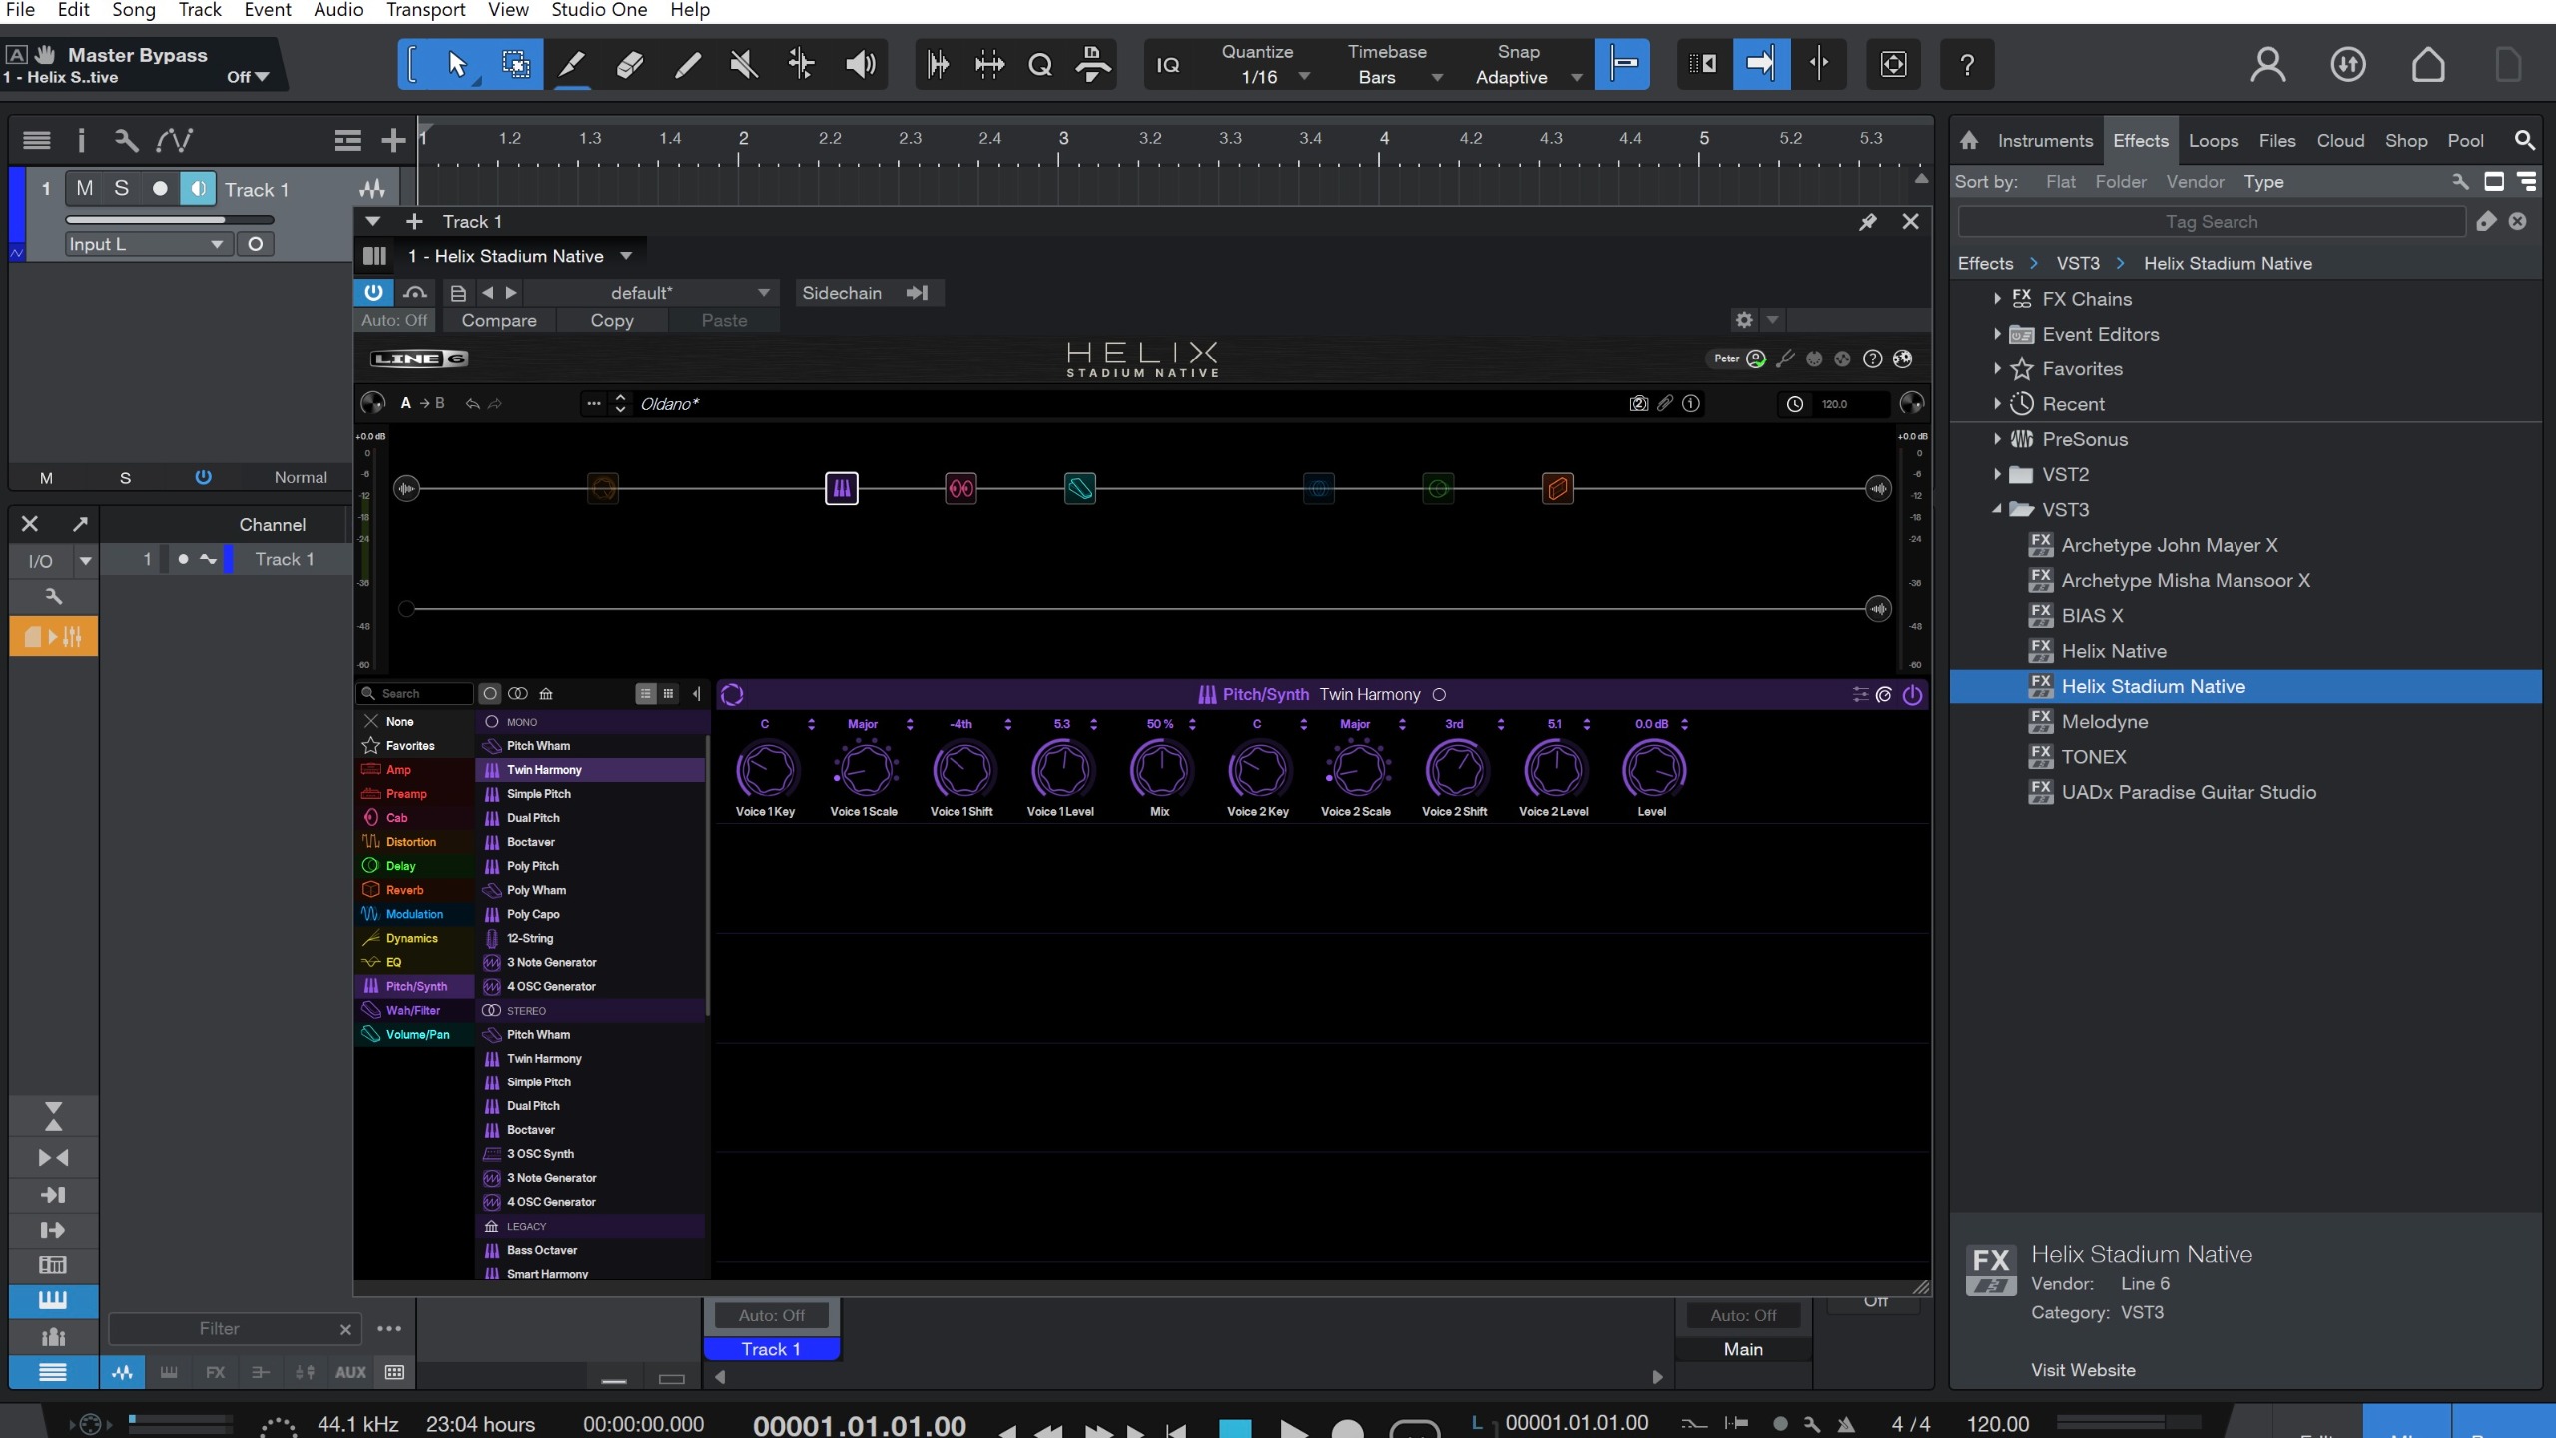Screen dimensions: 2556x1438
Task: Click the browser home icon
Action: click(x=1969, y=141)
